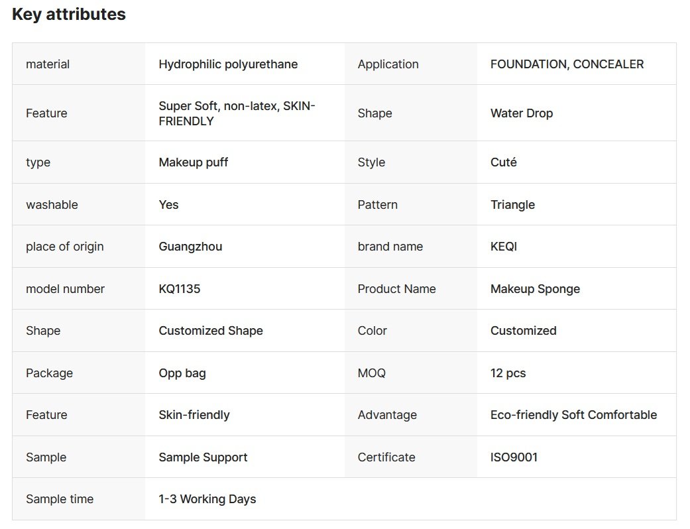Select the ISO9001 certificate value
This screenshot has height=529, width=690.
pyautogui.click(x=514, y=457)
